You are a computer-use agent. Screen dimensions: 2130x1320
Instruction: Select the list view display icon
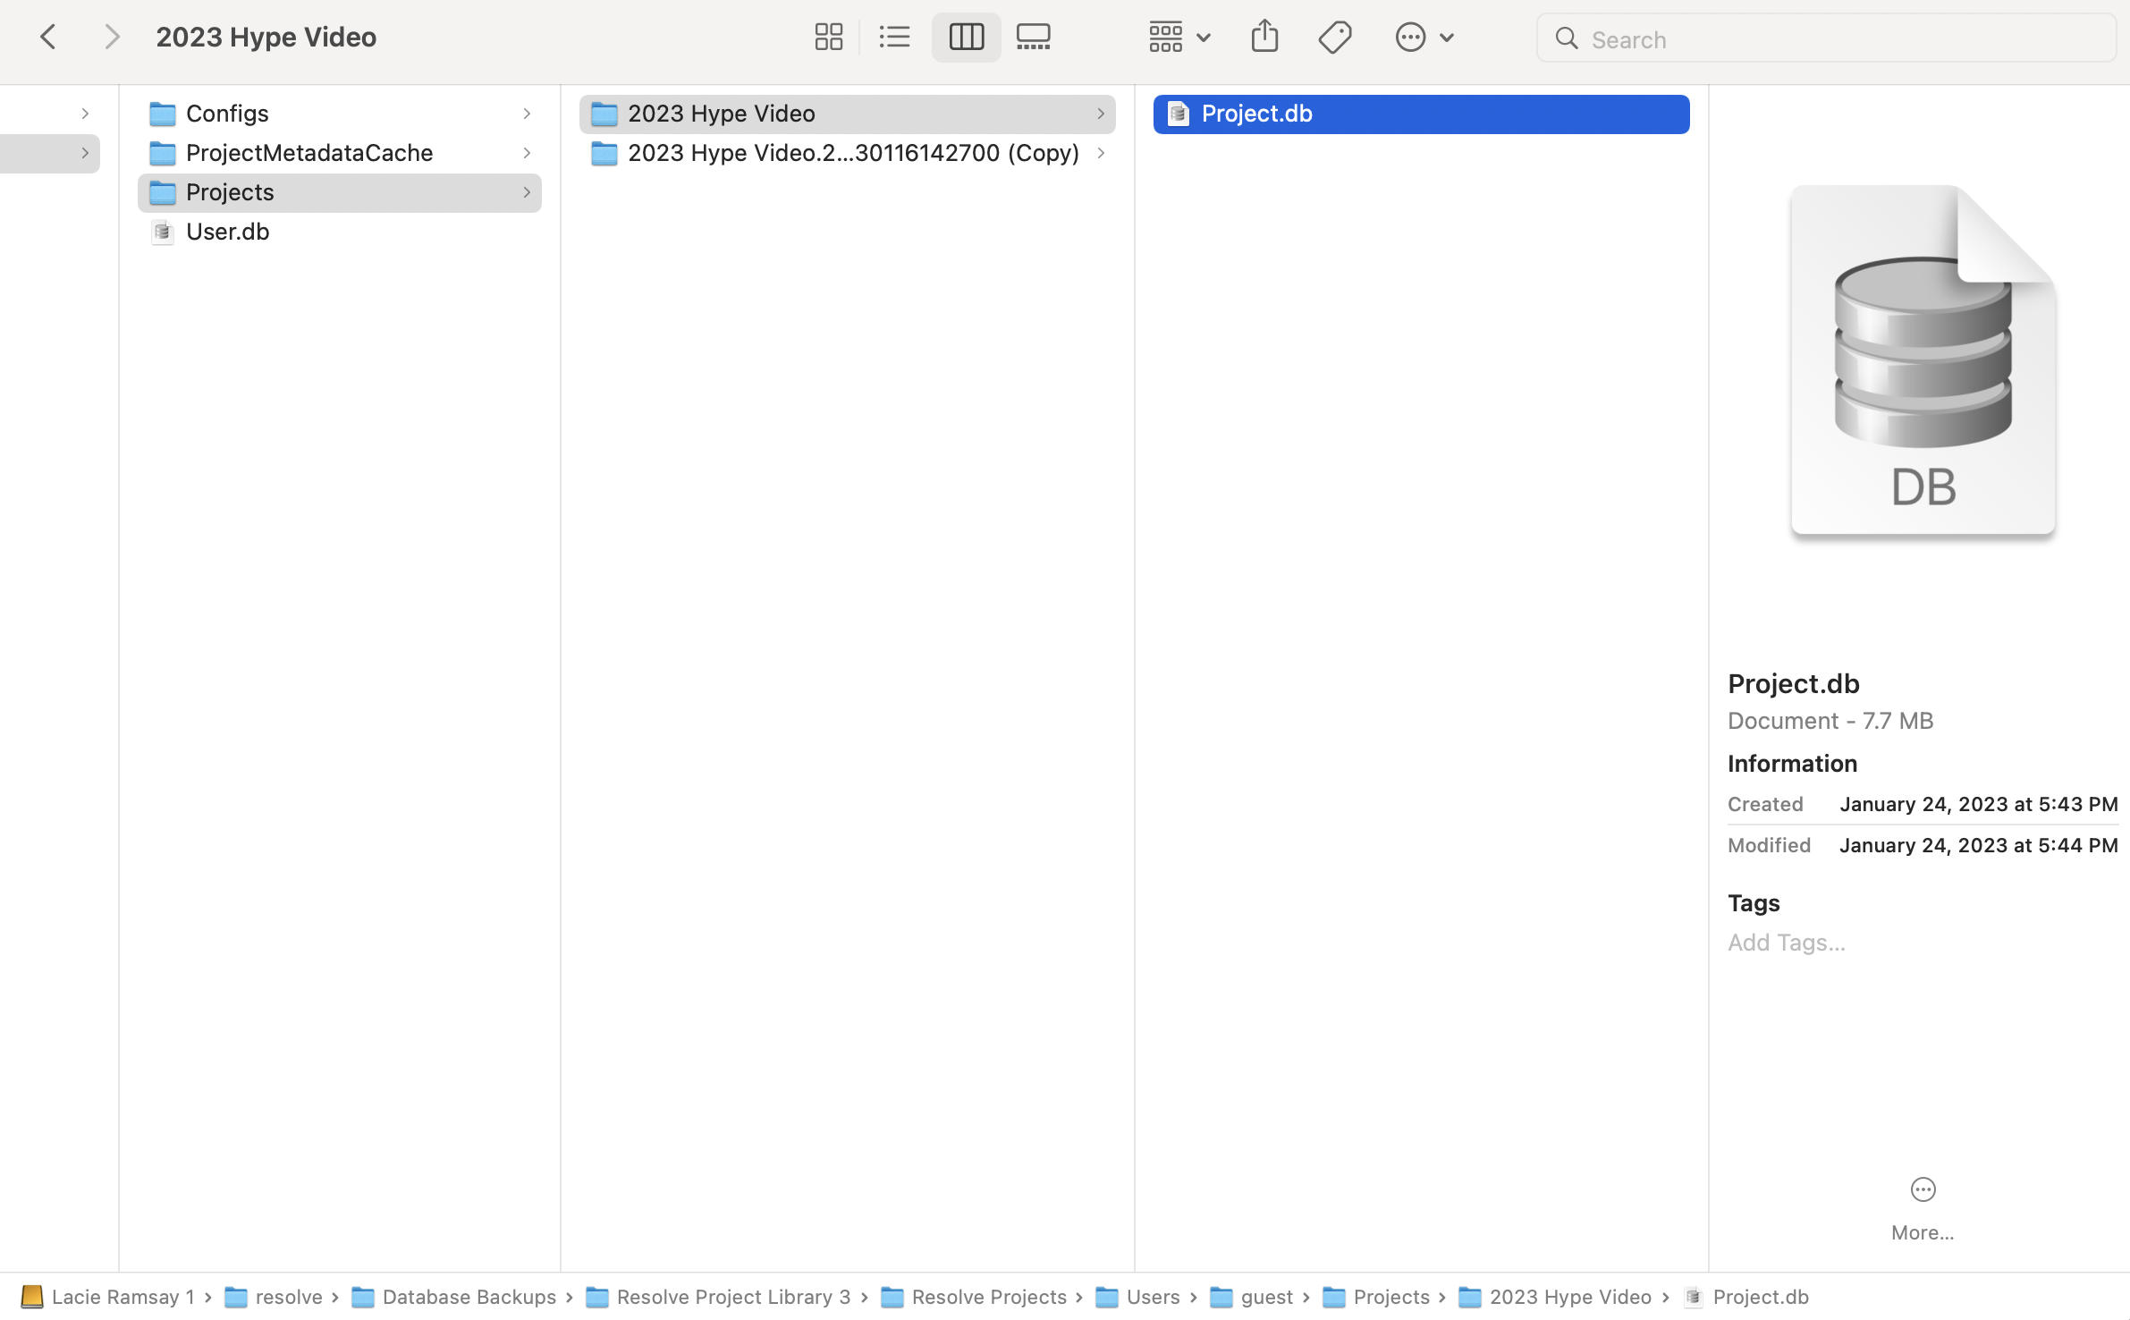point(896,37)
